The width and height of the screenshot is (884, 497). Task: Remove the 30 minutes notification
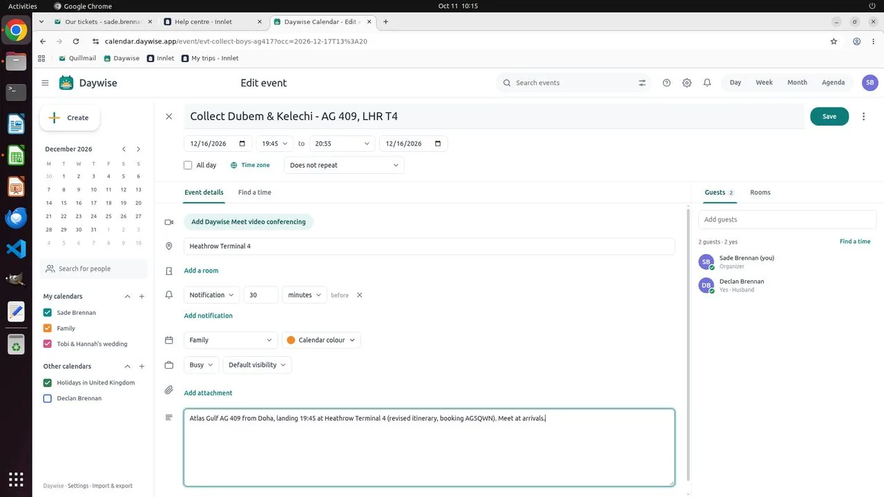click(359, 295)
